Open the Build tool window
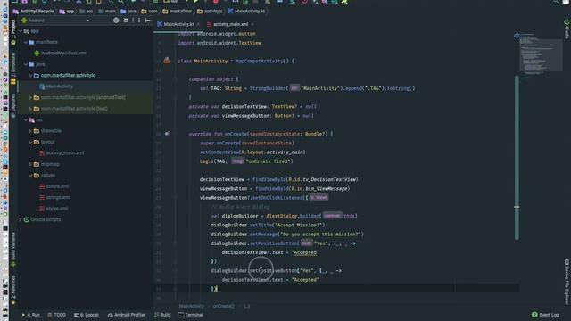The image size is (571, 321). [x=162, y=315]
